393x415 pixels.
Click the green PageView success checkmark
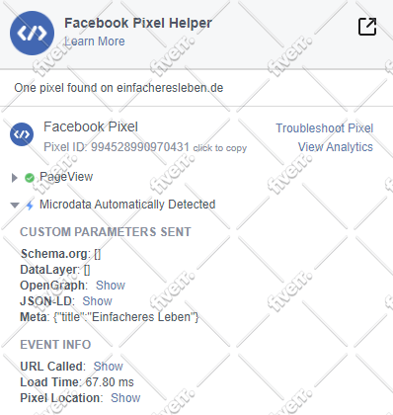(x=30, y=178)
